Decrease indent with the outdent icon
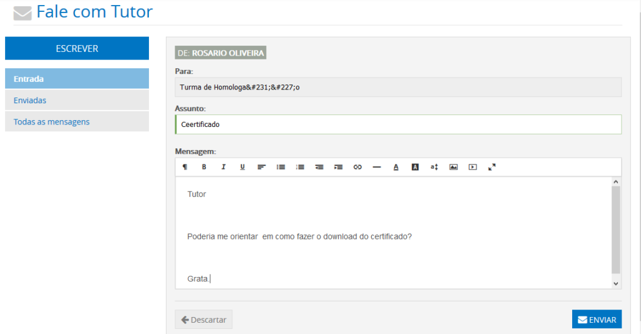641x334 pixels. pyautogui.click(x=319, y=167)
